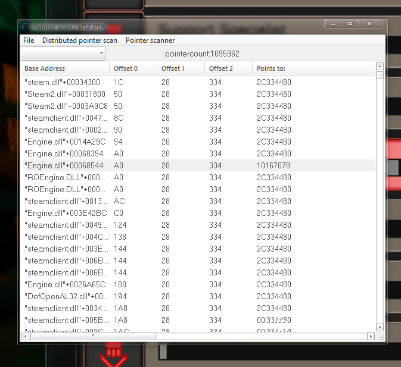Expand the combo box above Base Address
Viewport: 401px width, 367px height.
[x=100, y=54]
